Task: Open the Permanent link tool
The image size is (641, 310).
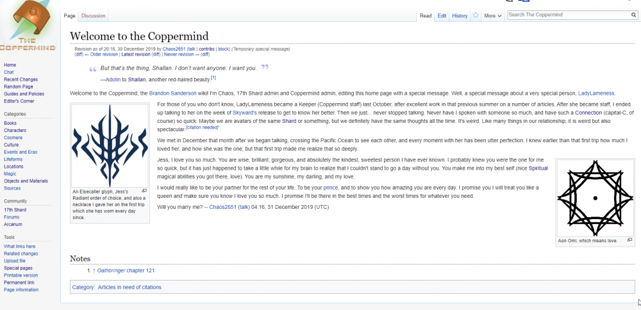Action: point(19,282)
